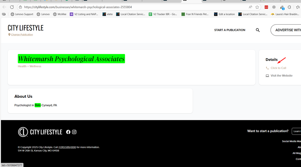Open START A PUBLICATION menu item

coord(230,30)
